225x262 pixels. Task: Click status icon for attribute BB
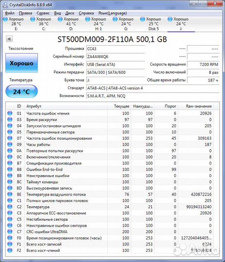click(10, 176)
